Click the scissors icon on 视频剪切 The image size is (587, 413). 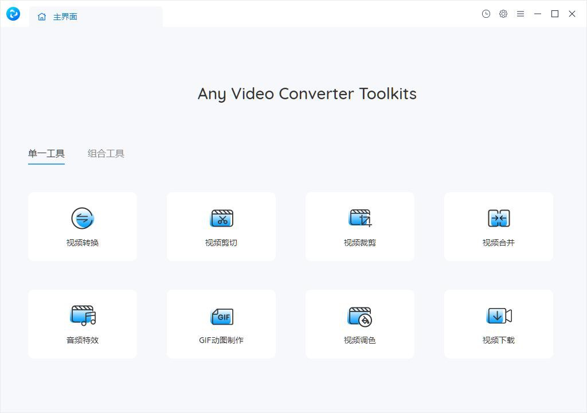(221, 218)
